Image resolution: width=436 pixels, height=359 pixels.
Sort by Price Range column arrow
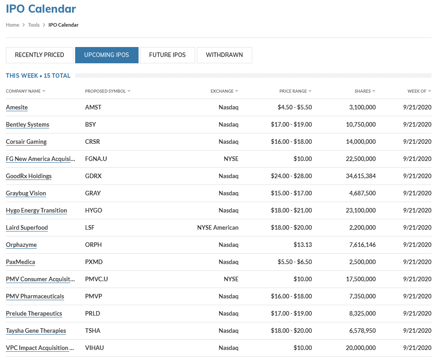pyautogui.click(x=310, y=91)
